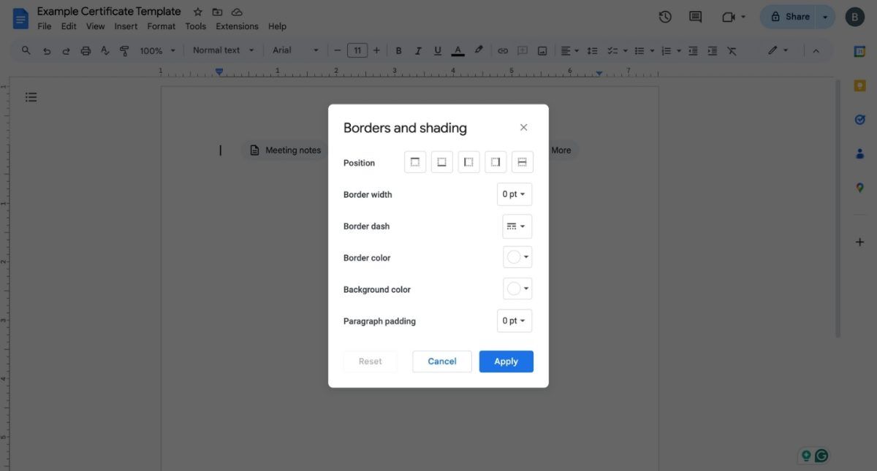Open version history via the clock icon
The image size is (877, 471).
point(664,16)
